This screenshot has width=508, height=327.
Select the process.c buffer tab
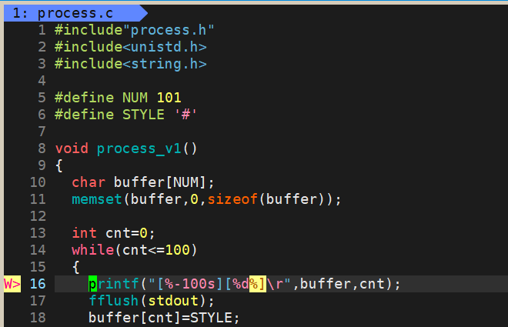point(75,13)
